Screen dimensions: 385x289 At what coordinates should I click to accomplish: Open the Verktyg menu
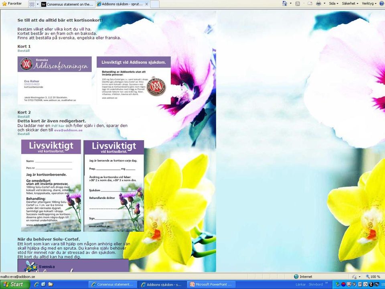(369, 4)
